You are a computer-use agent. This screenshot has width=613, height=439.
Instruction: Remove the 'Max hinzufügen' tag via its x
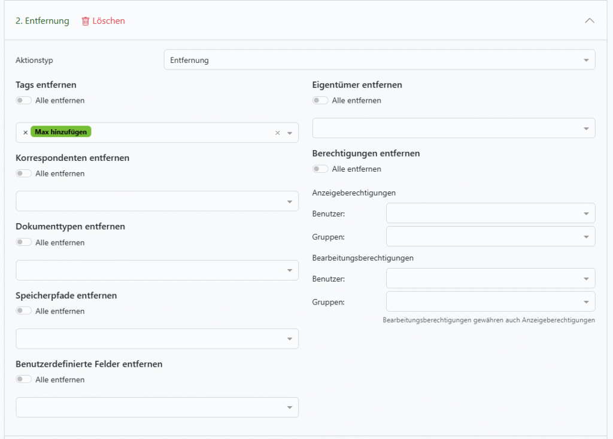coord(25,133)
